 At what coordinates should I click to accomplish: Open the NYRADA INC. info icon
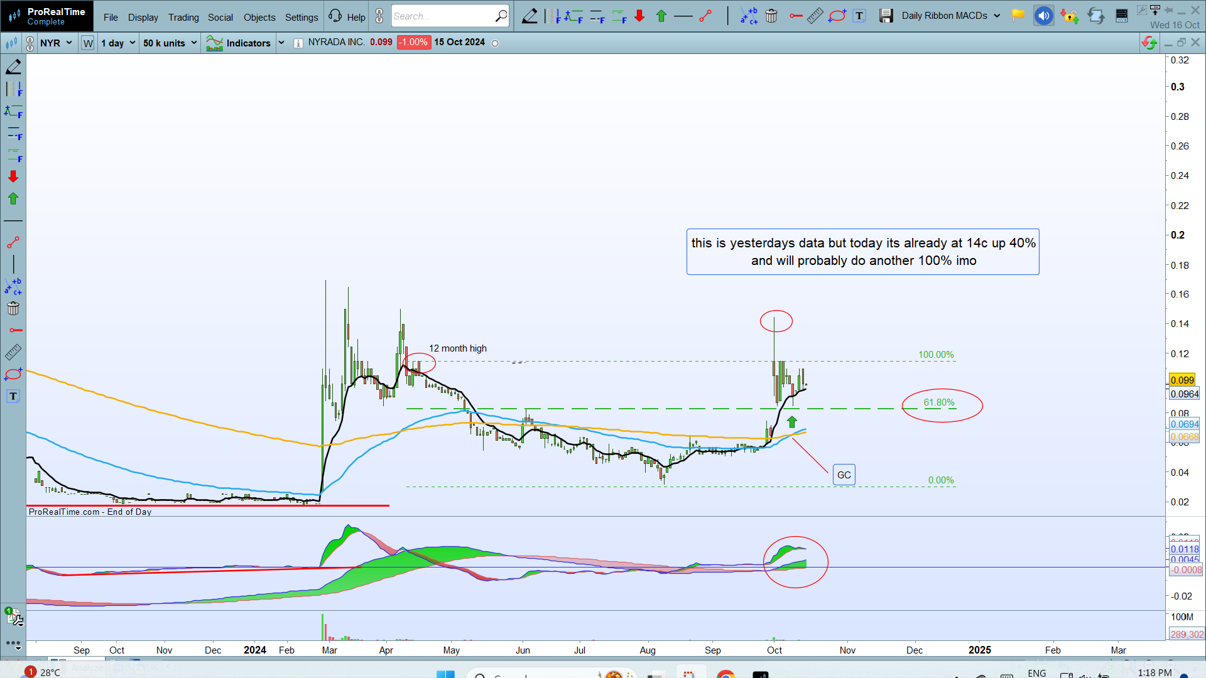pos(298,43)
